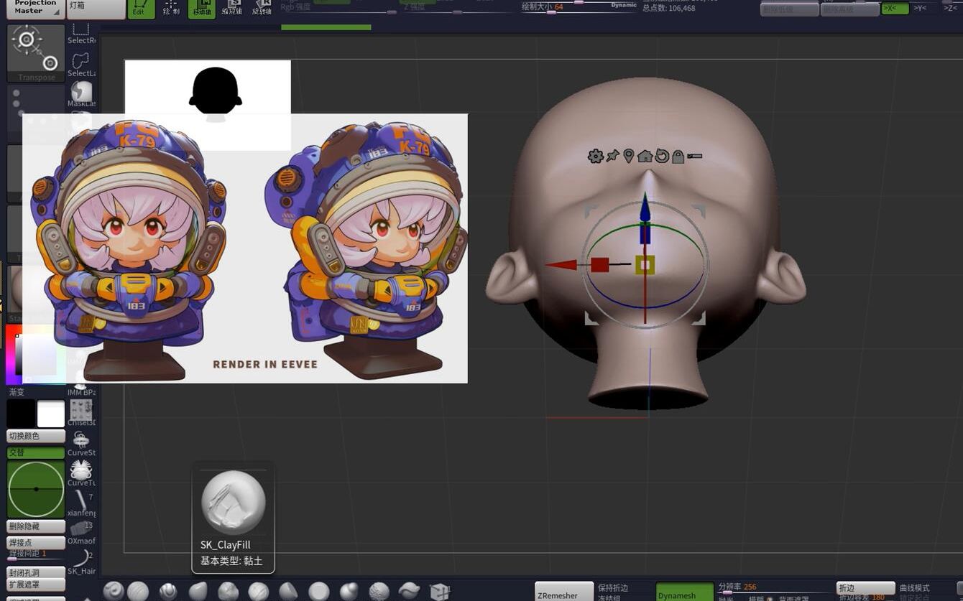Click the home icon above the gizmo
This screenshot has height=601, width=963.
644,155
